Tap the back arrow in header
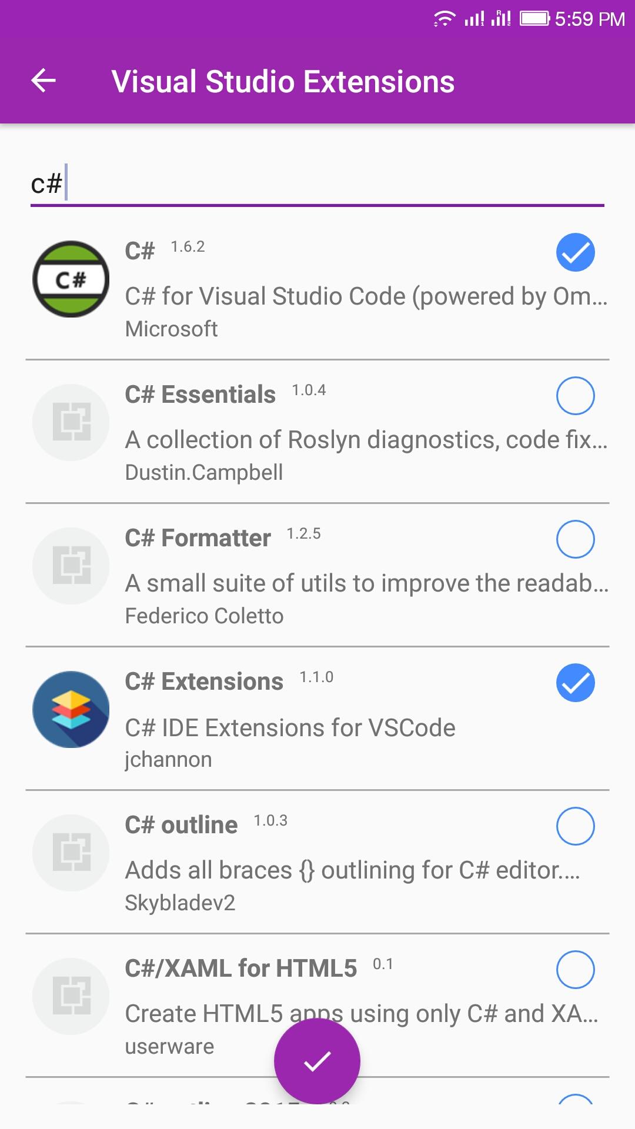This screenshot has height=1129, width=635. (44, 81)
